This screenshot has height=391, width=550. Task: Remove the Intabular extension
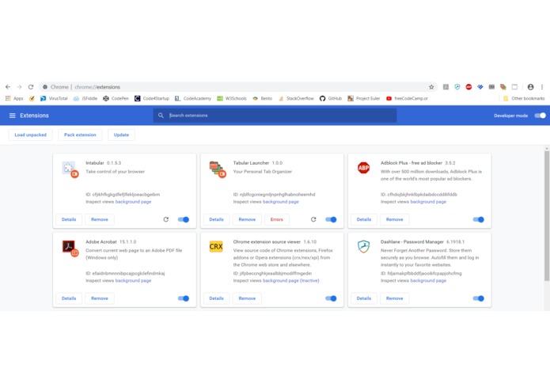[x=100, y=219]
